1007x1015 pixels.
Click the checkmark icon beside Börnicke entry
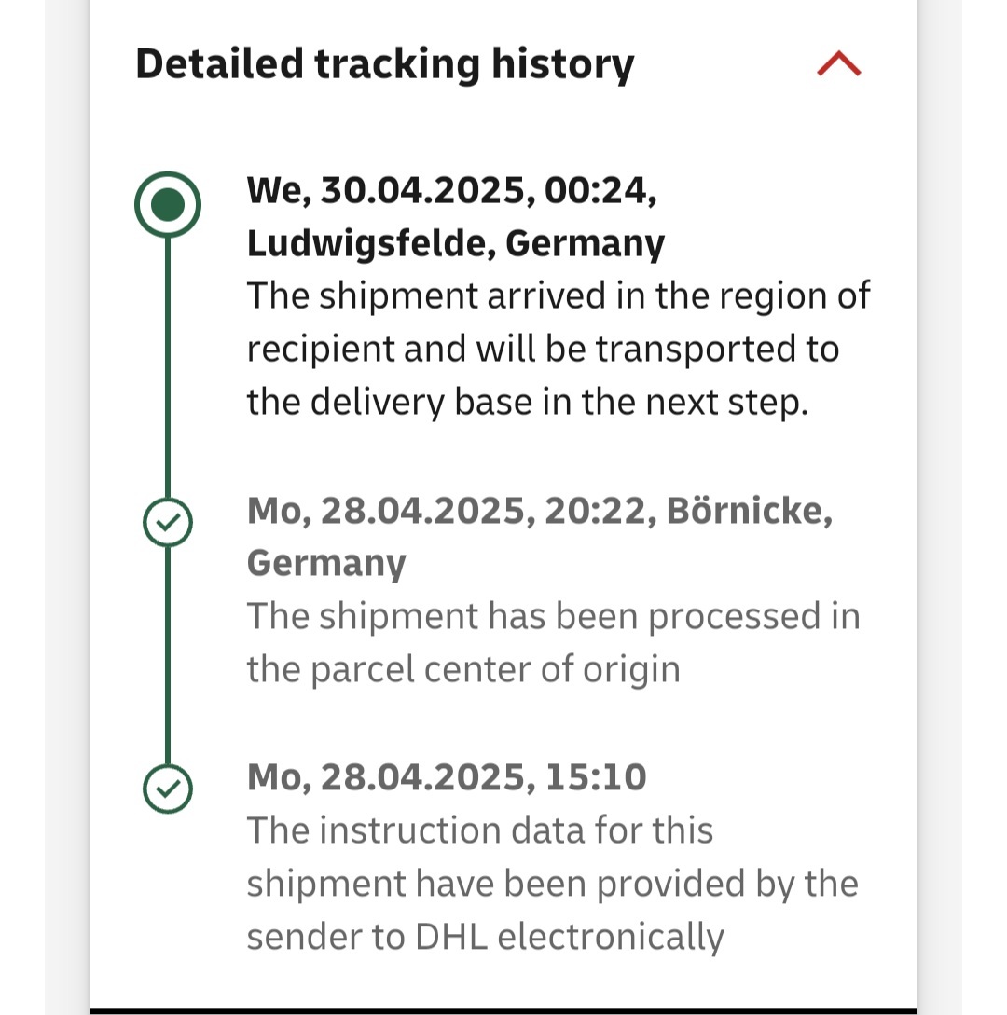168,522
